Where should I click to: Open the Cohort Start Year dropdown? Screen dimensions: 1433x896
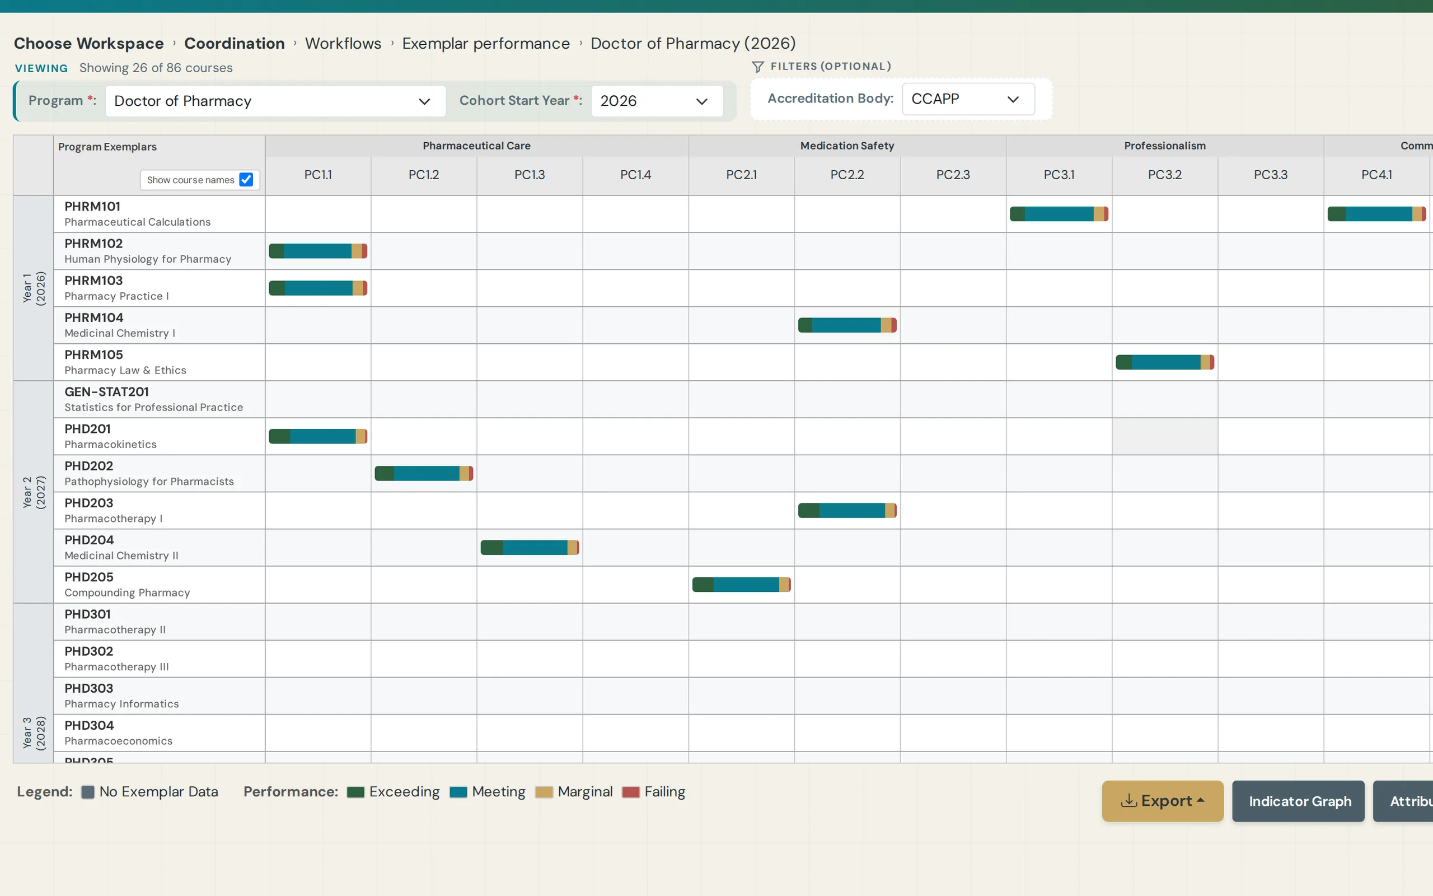click(x=657, y=101)
